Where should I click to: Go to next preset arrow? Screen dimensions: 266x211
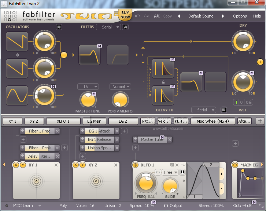click(x=223, y=16)
